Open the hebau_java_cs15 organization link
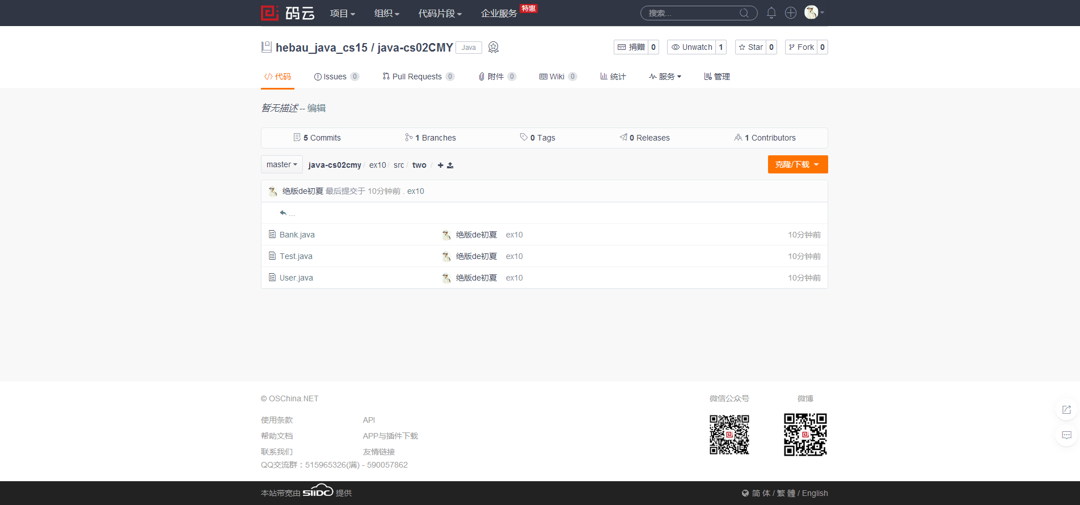Screen dimensions: 1080x505 [322, 48]
